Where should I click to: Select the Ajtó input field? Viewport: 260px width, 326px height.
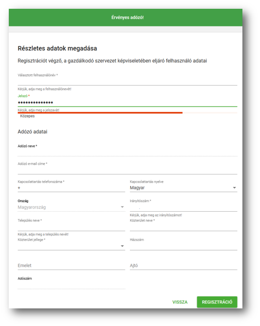click(x=183, y=266)
